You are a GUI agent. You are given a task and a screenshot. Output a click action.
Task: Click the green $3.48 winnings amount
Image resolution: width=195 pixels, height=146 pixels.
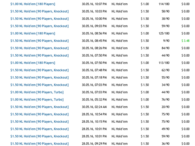185,41
